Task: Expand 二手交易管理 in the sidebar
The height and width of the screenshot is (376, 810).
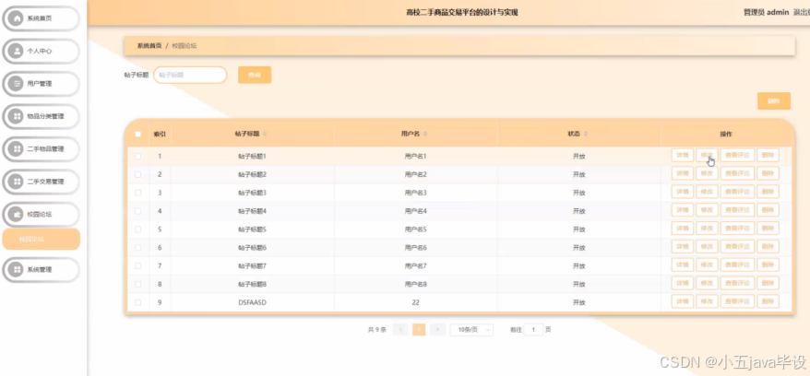Action: click(41, 182)
